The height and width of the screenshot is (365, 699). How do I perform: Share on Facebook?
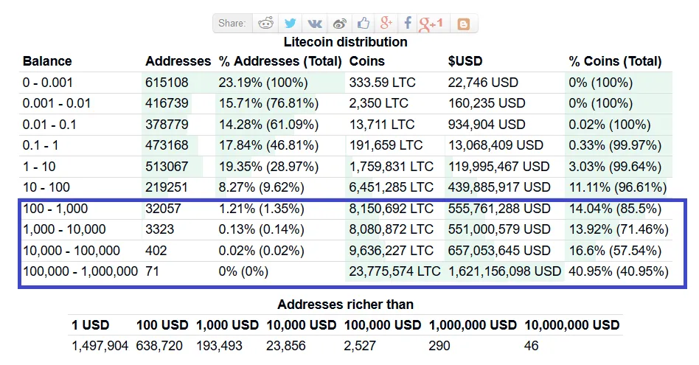tap(408, 23)
